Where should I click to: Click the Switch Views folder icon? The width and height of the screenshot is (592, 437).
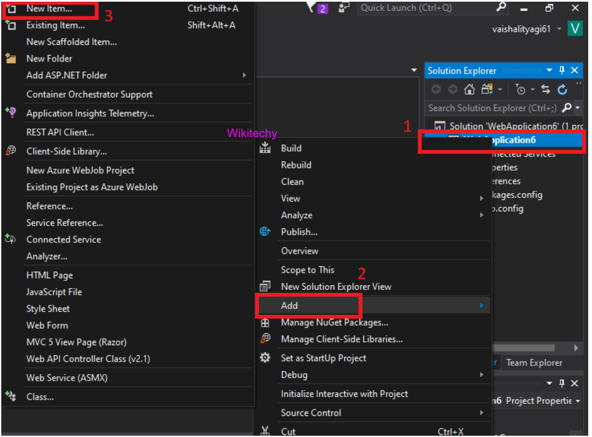(487, 89)
